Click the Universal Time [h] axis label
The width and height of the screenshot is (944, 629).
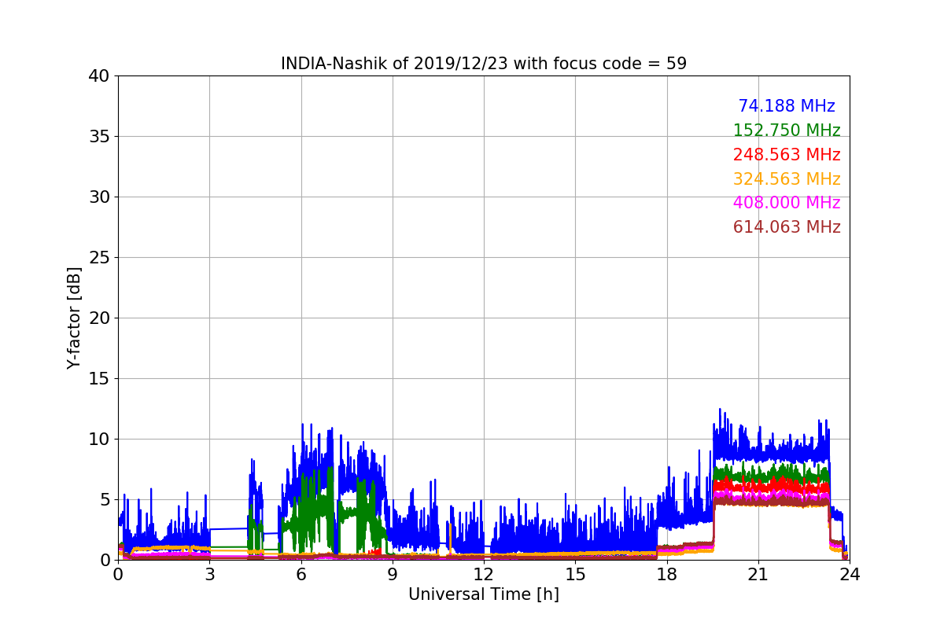(x=483, y=594)
